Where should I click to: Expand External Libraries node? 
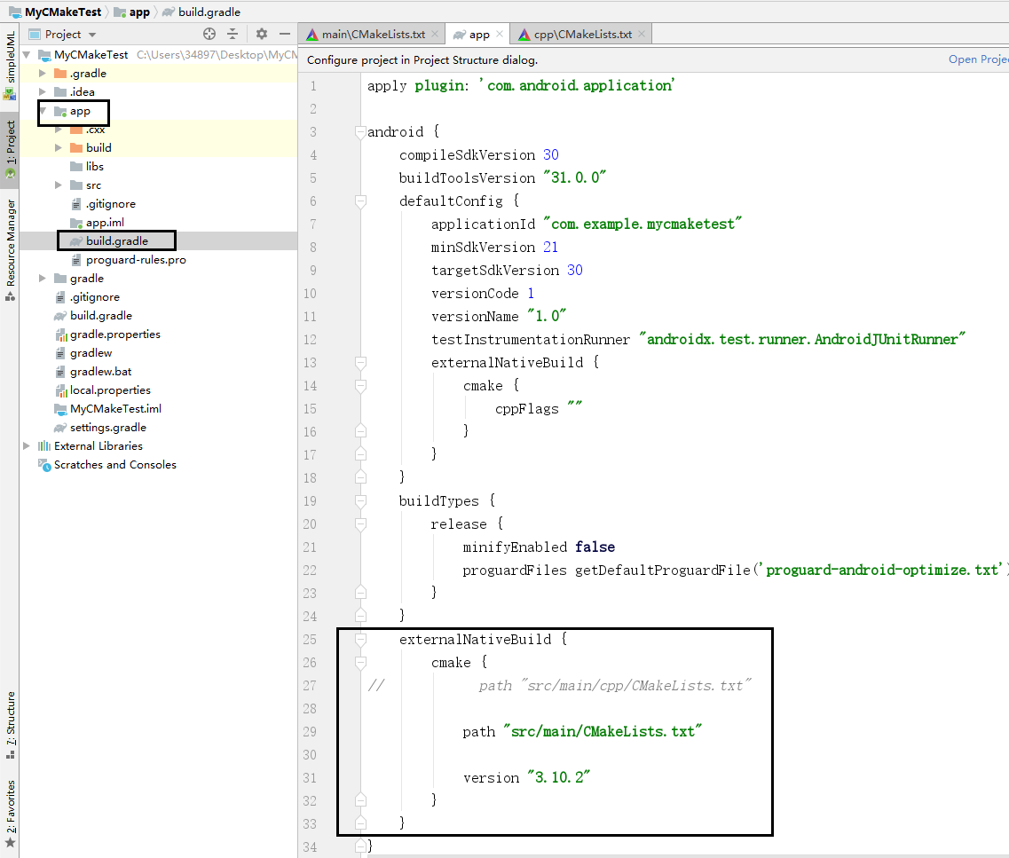pyautogui.click(x=27, y=446)
